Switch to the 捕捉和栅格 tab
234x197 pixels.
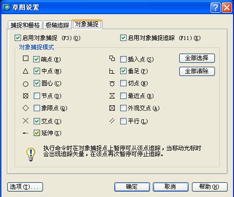tap(25, 25)
